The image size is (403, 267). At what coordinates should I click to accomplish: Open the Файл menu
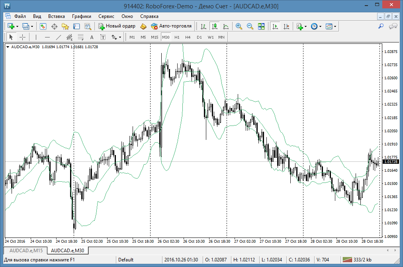point(20,16)
